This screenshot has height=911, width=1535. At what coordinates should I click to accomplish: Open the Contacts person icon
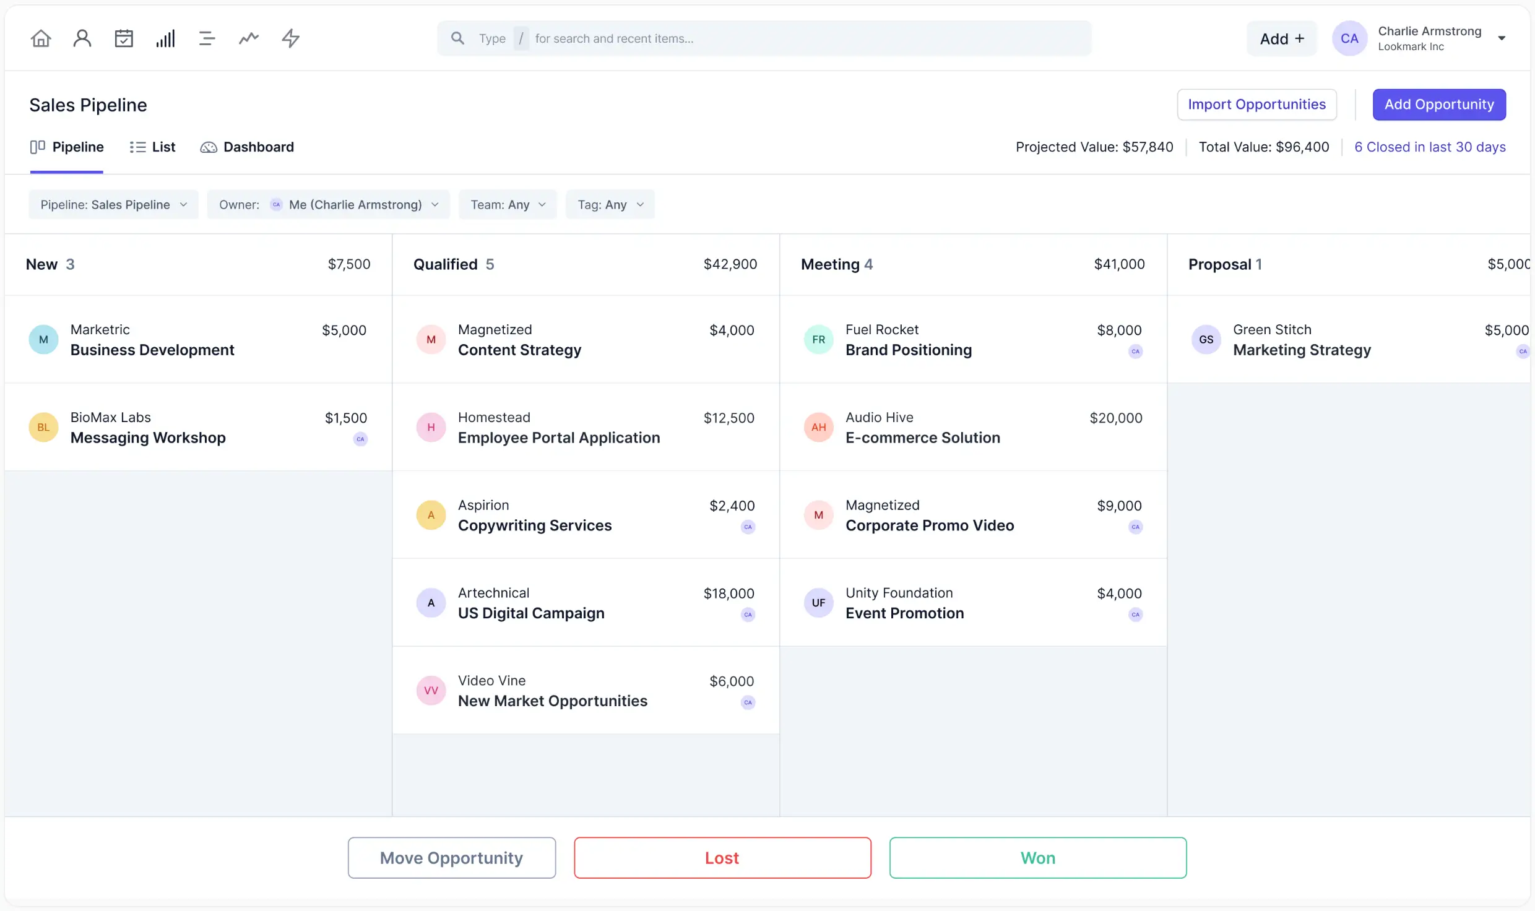(82, 38)
